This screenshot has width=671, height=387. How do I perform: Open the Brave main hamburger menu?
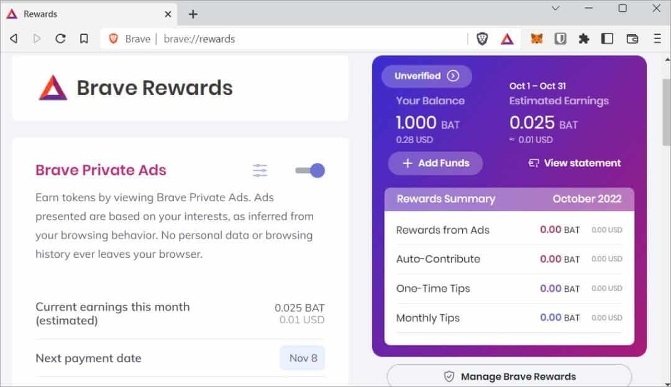(657, 39)
